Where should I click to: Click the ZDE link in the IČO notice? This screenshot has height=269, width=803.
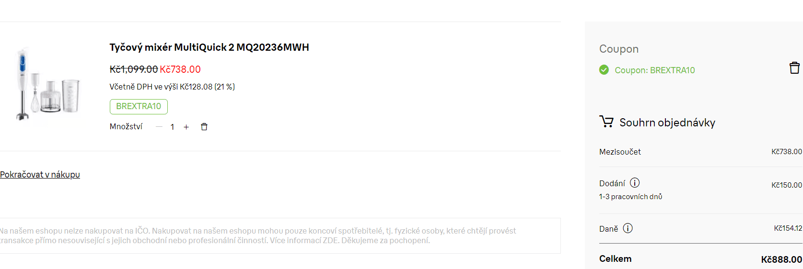pos(331,240)
